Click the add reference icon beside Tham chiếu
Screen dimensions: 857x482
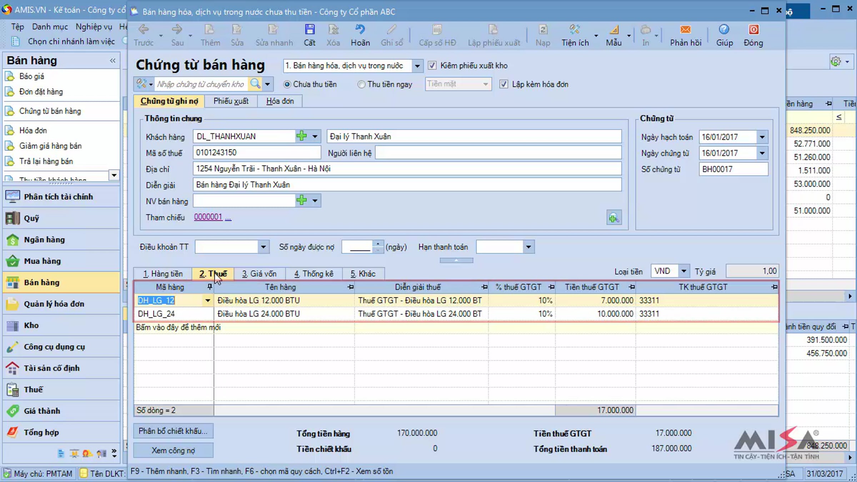(614, 218)
